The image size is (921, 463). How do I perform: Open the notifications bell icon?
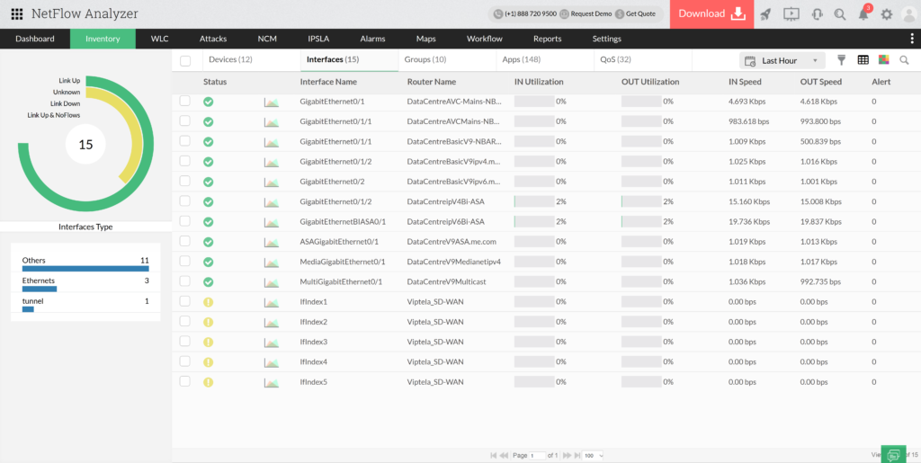863,14
